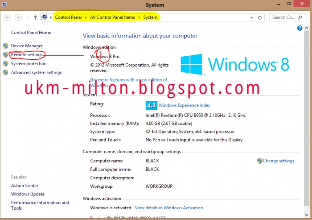The image size is (312, 220).
Task: Click Change settings link
Action: 279,161
